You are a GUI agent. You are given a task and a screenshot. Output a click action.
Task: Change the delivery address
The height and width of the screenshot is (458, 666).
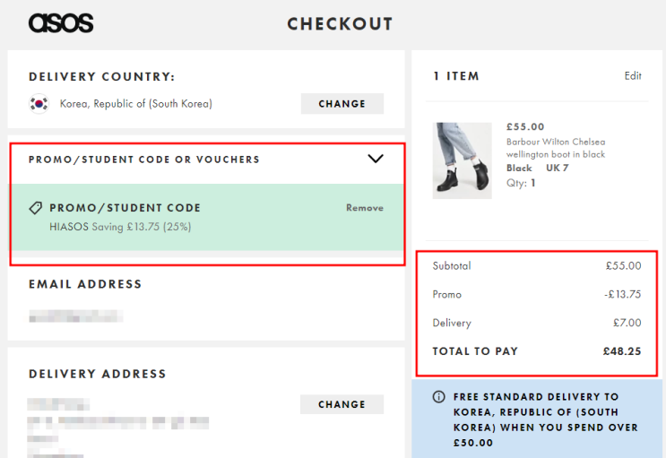pyautogui.click(x=342, y=404)
